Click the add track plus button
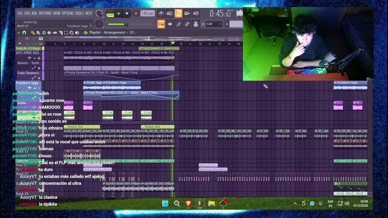388x218 pixels. [x=20, y=43]
